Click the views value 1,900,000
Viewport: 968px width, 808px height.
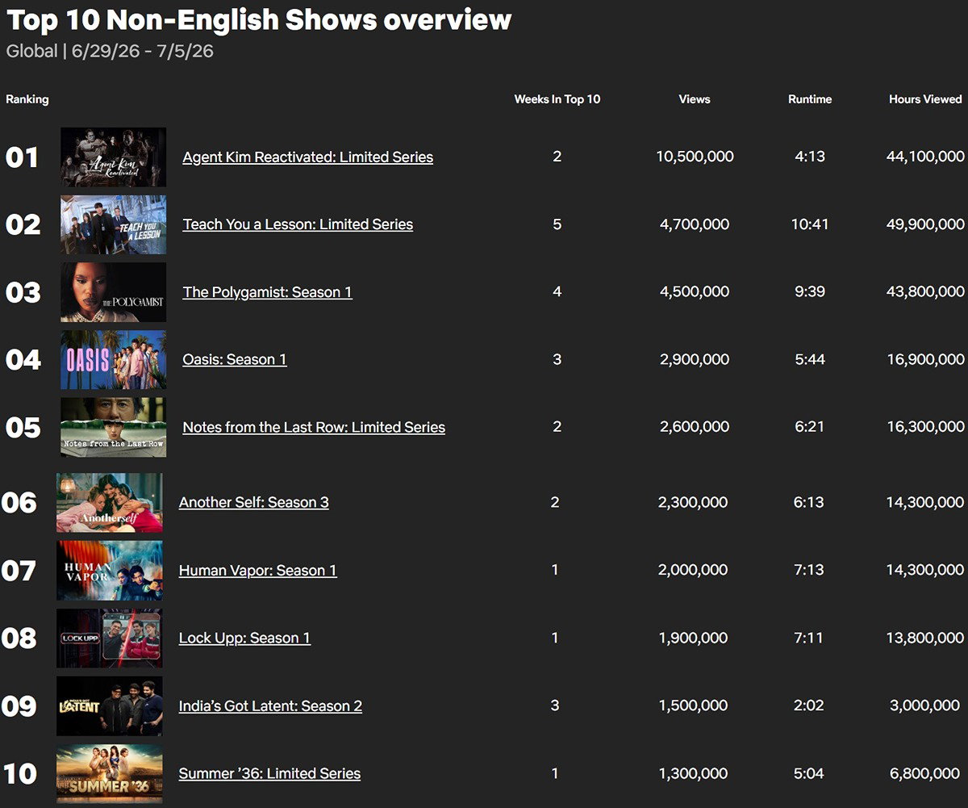693,638
